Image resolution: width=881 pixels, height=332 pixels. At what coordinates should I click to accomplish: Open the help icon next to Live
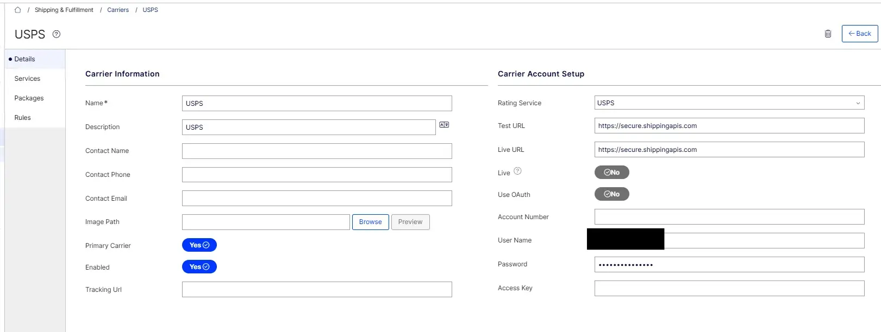tap(517, 171)
